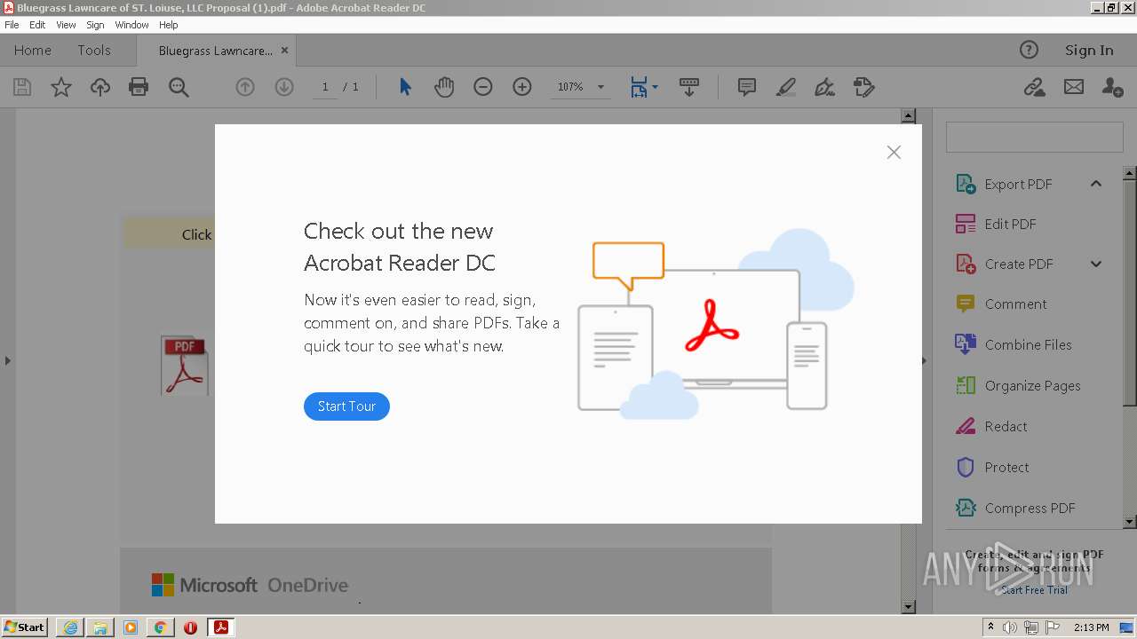
Task: Send file by email icon
Action: click(x=1074, y=87)
